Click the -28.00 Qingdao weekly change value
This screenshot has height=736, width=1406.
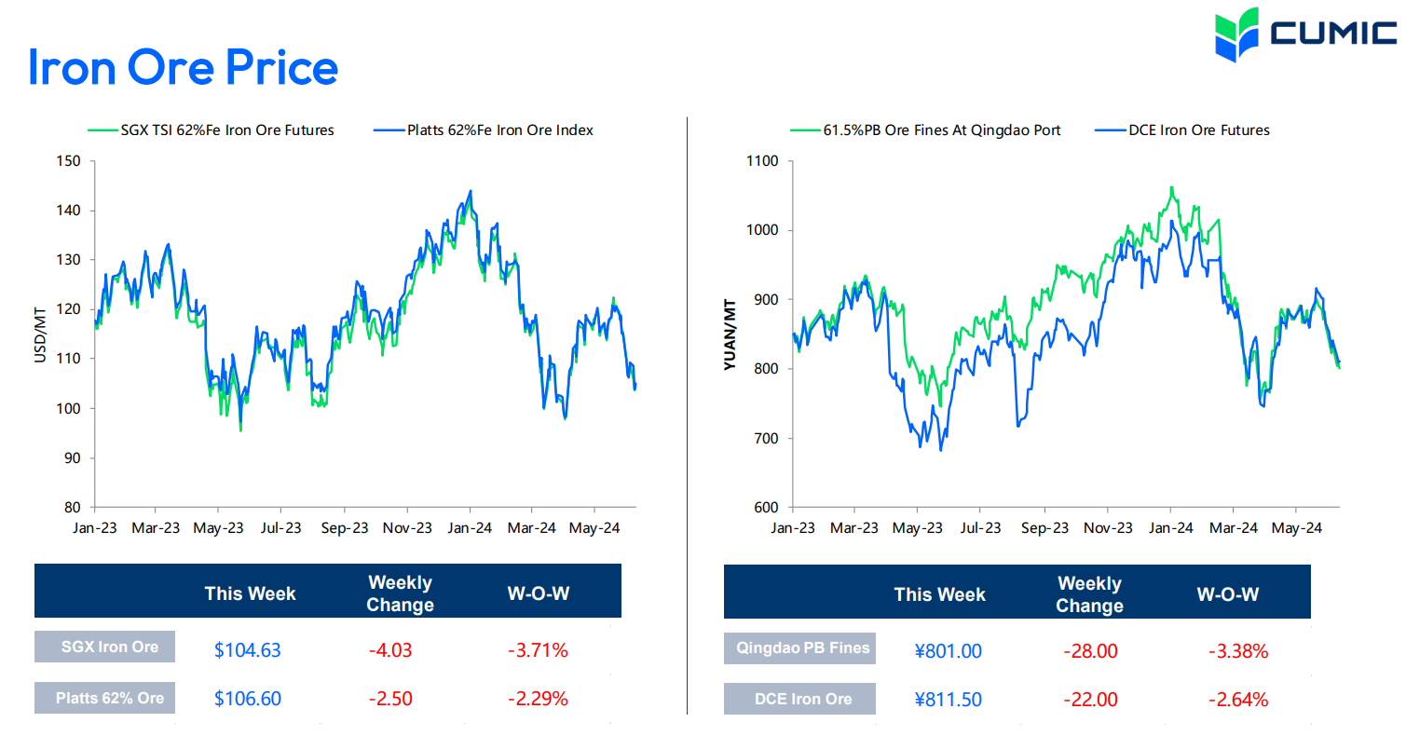pos(1089,651)
